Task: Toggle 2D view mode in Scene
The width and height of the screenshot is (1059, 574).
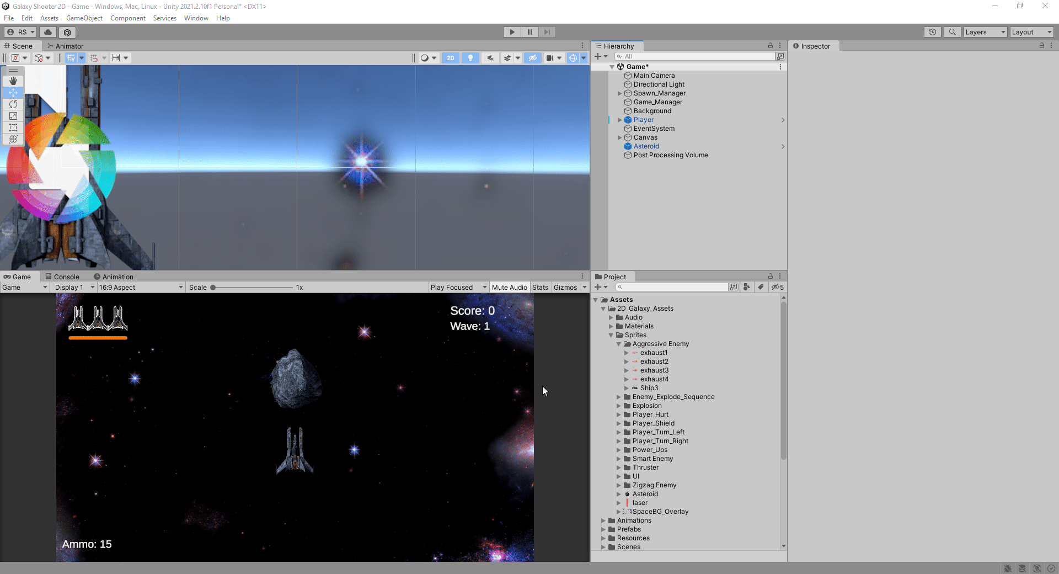Action: pos(451,58)
